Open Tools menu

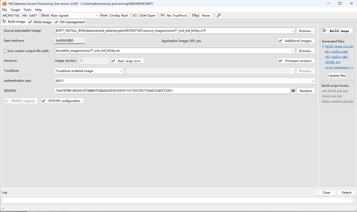pos(27,10)
